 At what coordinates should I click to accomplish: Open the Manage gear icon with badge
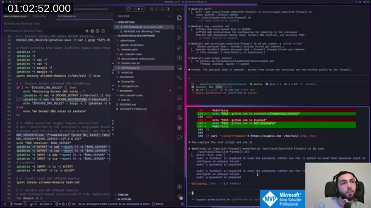[x=180, y=197]
